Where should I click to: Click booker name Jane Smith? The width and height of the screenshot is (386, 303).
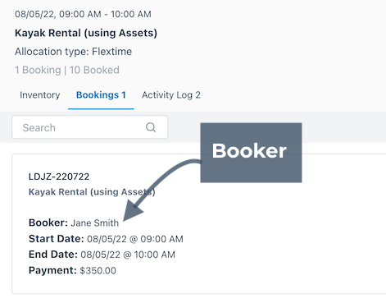[95, 223]
